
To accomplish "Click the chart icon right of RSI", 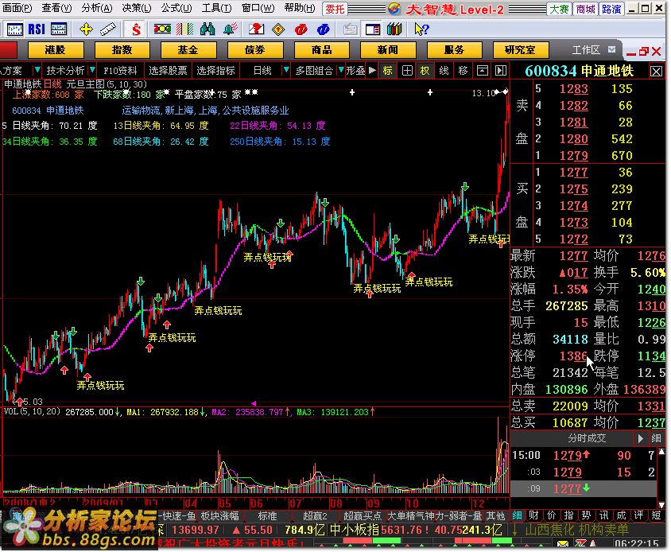I will coord(59,29).
